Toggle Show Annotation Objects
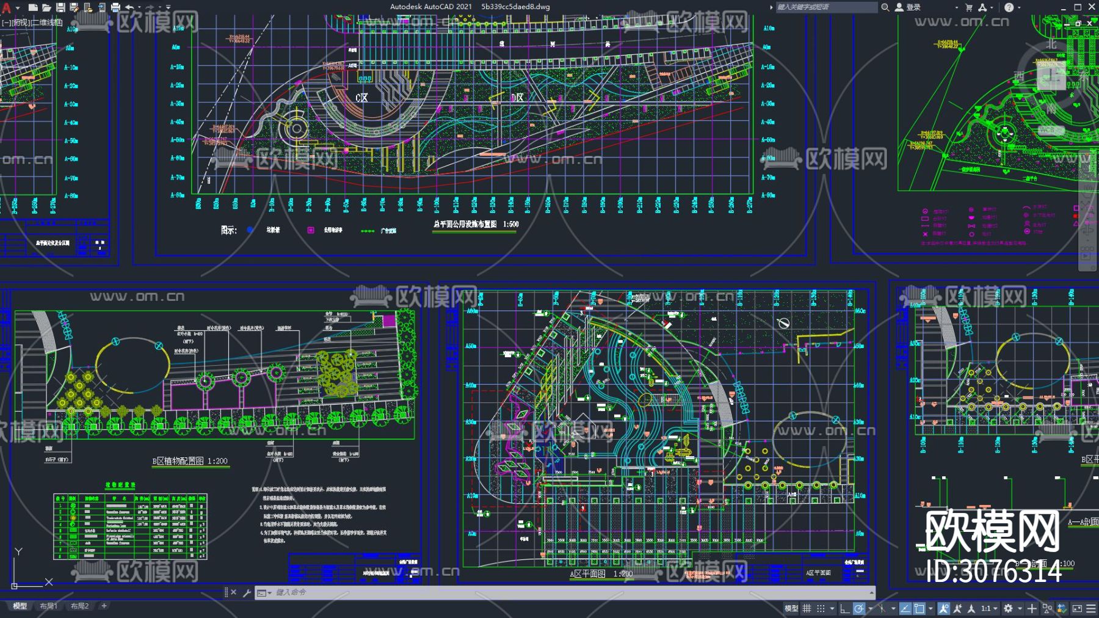This screenshot has width=1099, height=618. click(x=944, y=608)
